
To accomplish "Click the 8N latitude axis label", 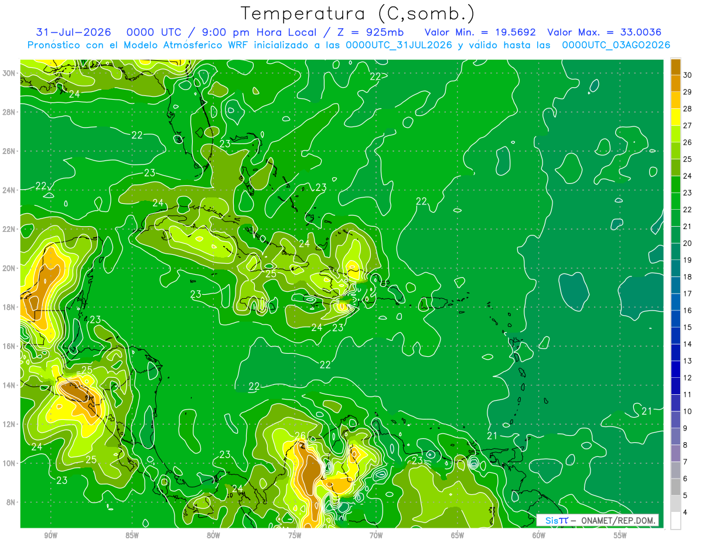I will [12, 503].
